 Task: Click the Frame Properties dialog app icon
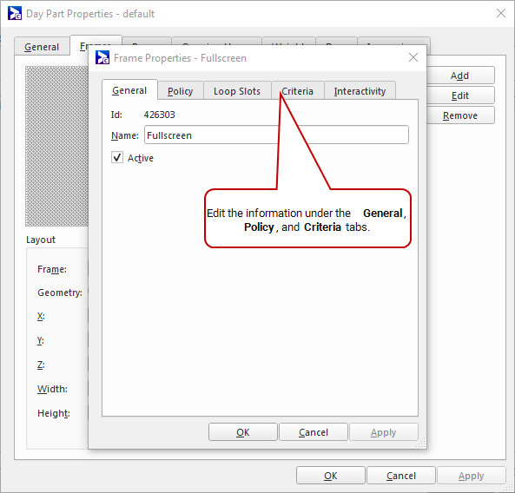(x=102, y=58)
